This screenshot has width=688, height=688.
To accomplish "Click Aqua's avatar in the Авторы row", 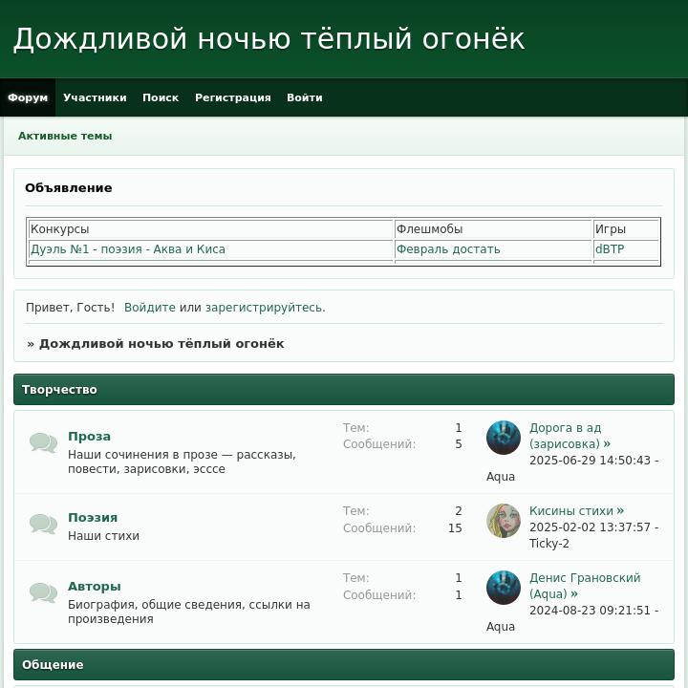I will pyautogui.click(x=504, y=588).
